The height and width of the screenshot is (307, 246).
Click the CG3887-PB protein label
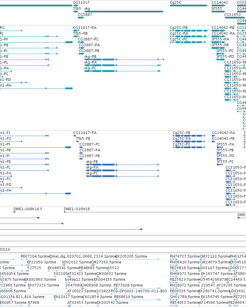click(90, 156)
